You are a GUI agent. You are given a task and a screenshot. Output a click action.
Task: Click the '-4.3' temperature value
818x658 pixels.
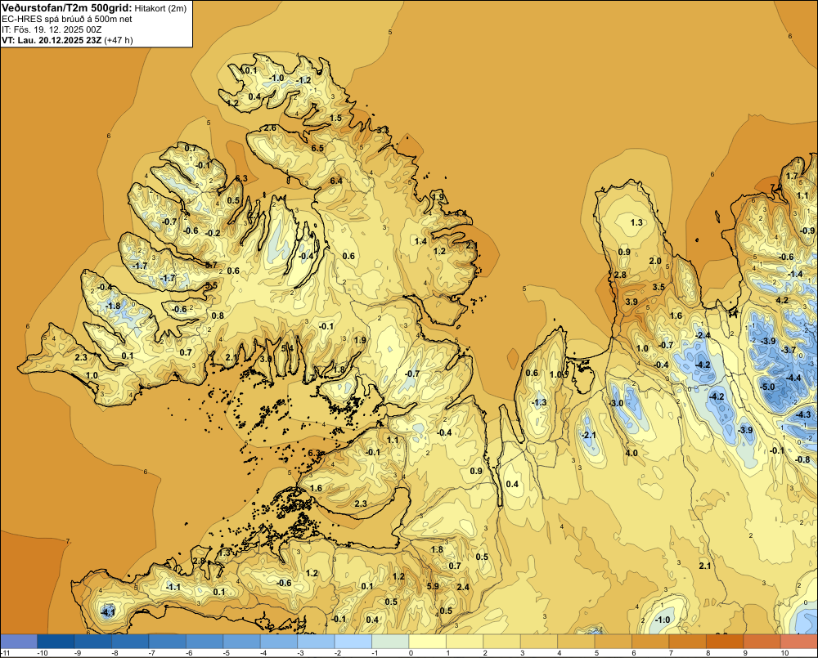pyautogui.click(x=804, y=414)
